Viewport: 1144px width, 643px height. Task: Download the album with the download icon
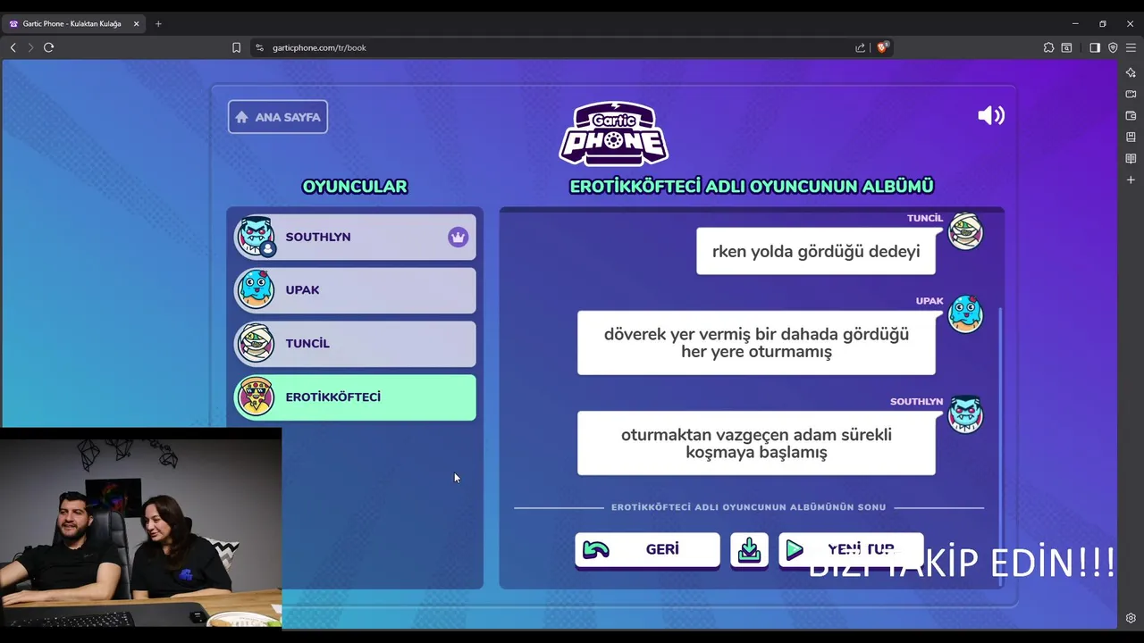click(x=749, y=549)
